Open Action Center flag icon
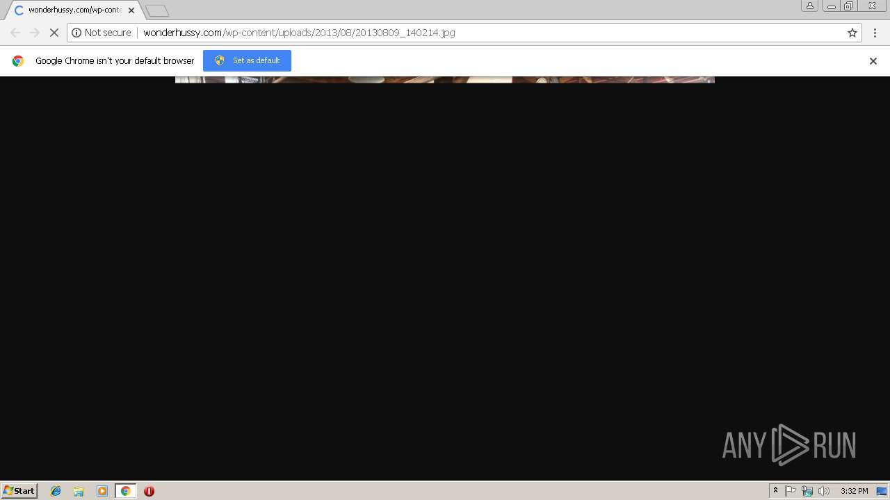 pyautogui.click(x=791, y=491)
